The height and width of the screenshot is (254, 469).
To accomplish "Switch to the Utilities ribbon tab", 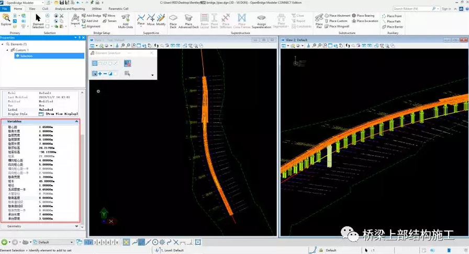I will click(97, 9).
